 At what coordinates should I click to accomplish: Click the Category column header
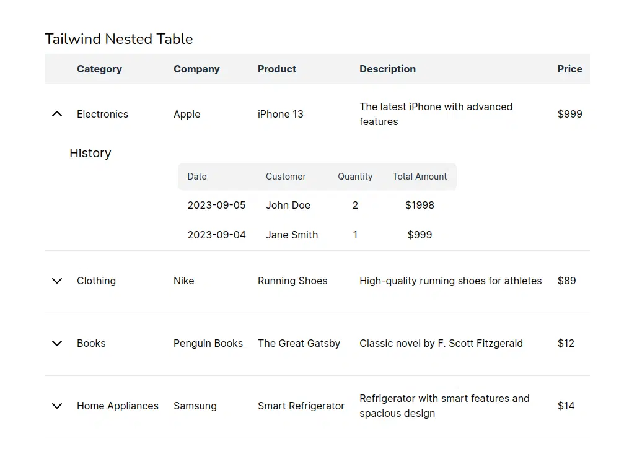99,69
